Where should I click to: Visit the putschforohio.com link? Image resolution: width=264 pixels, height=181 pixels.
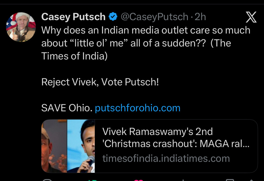(x=137, y=108)
